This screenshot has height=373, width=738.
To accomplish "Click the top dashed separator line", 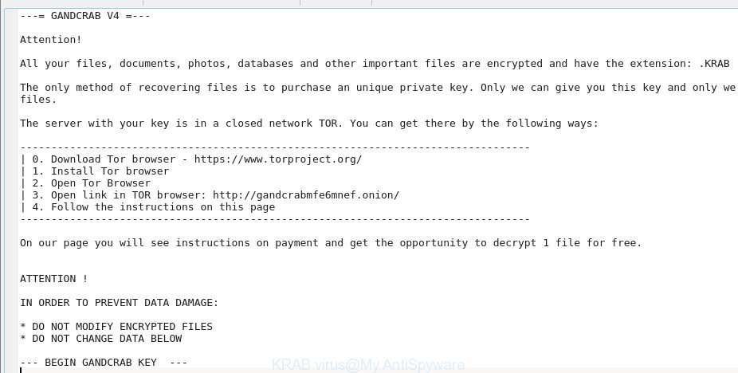I will click(x=275, y=147).
